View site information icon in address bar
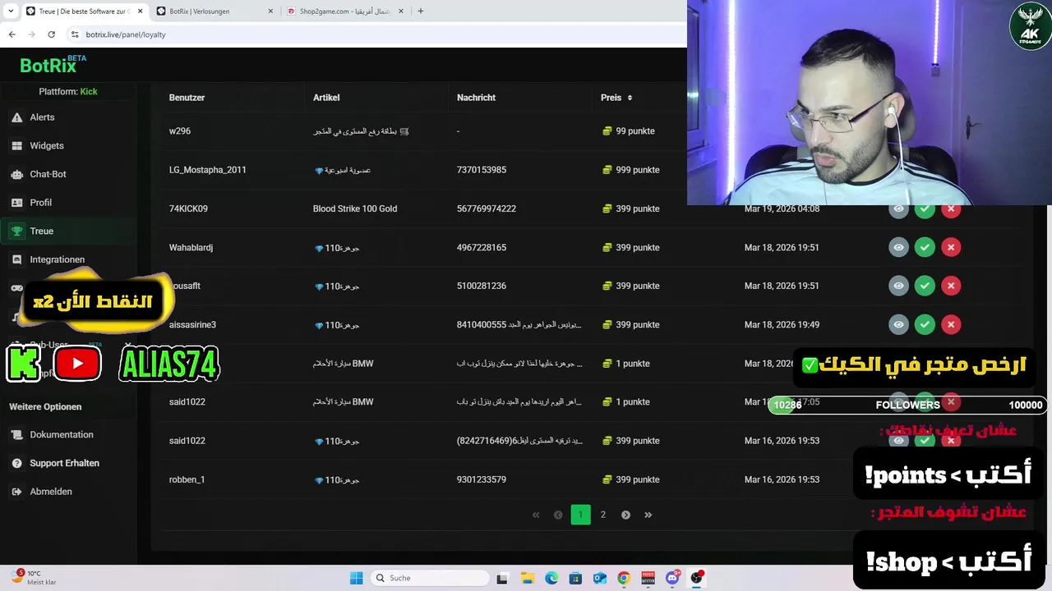This screenshot has height=591, width=1052. point(75,34)
